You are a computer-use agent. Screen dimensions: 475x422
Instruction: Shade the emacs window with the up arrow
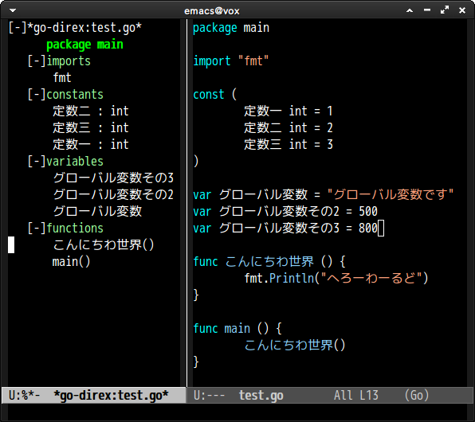pos(410,10)
